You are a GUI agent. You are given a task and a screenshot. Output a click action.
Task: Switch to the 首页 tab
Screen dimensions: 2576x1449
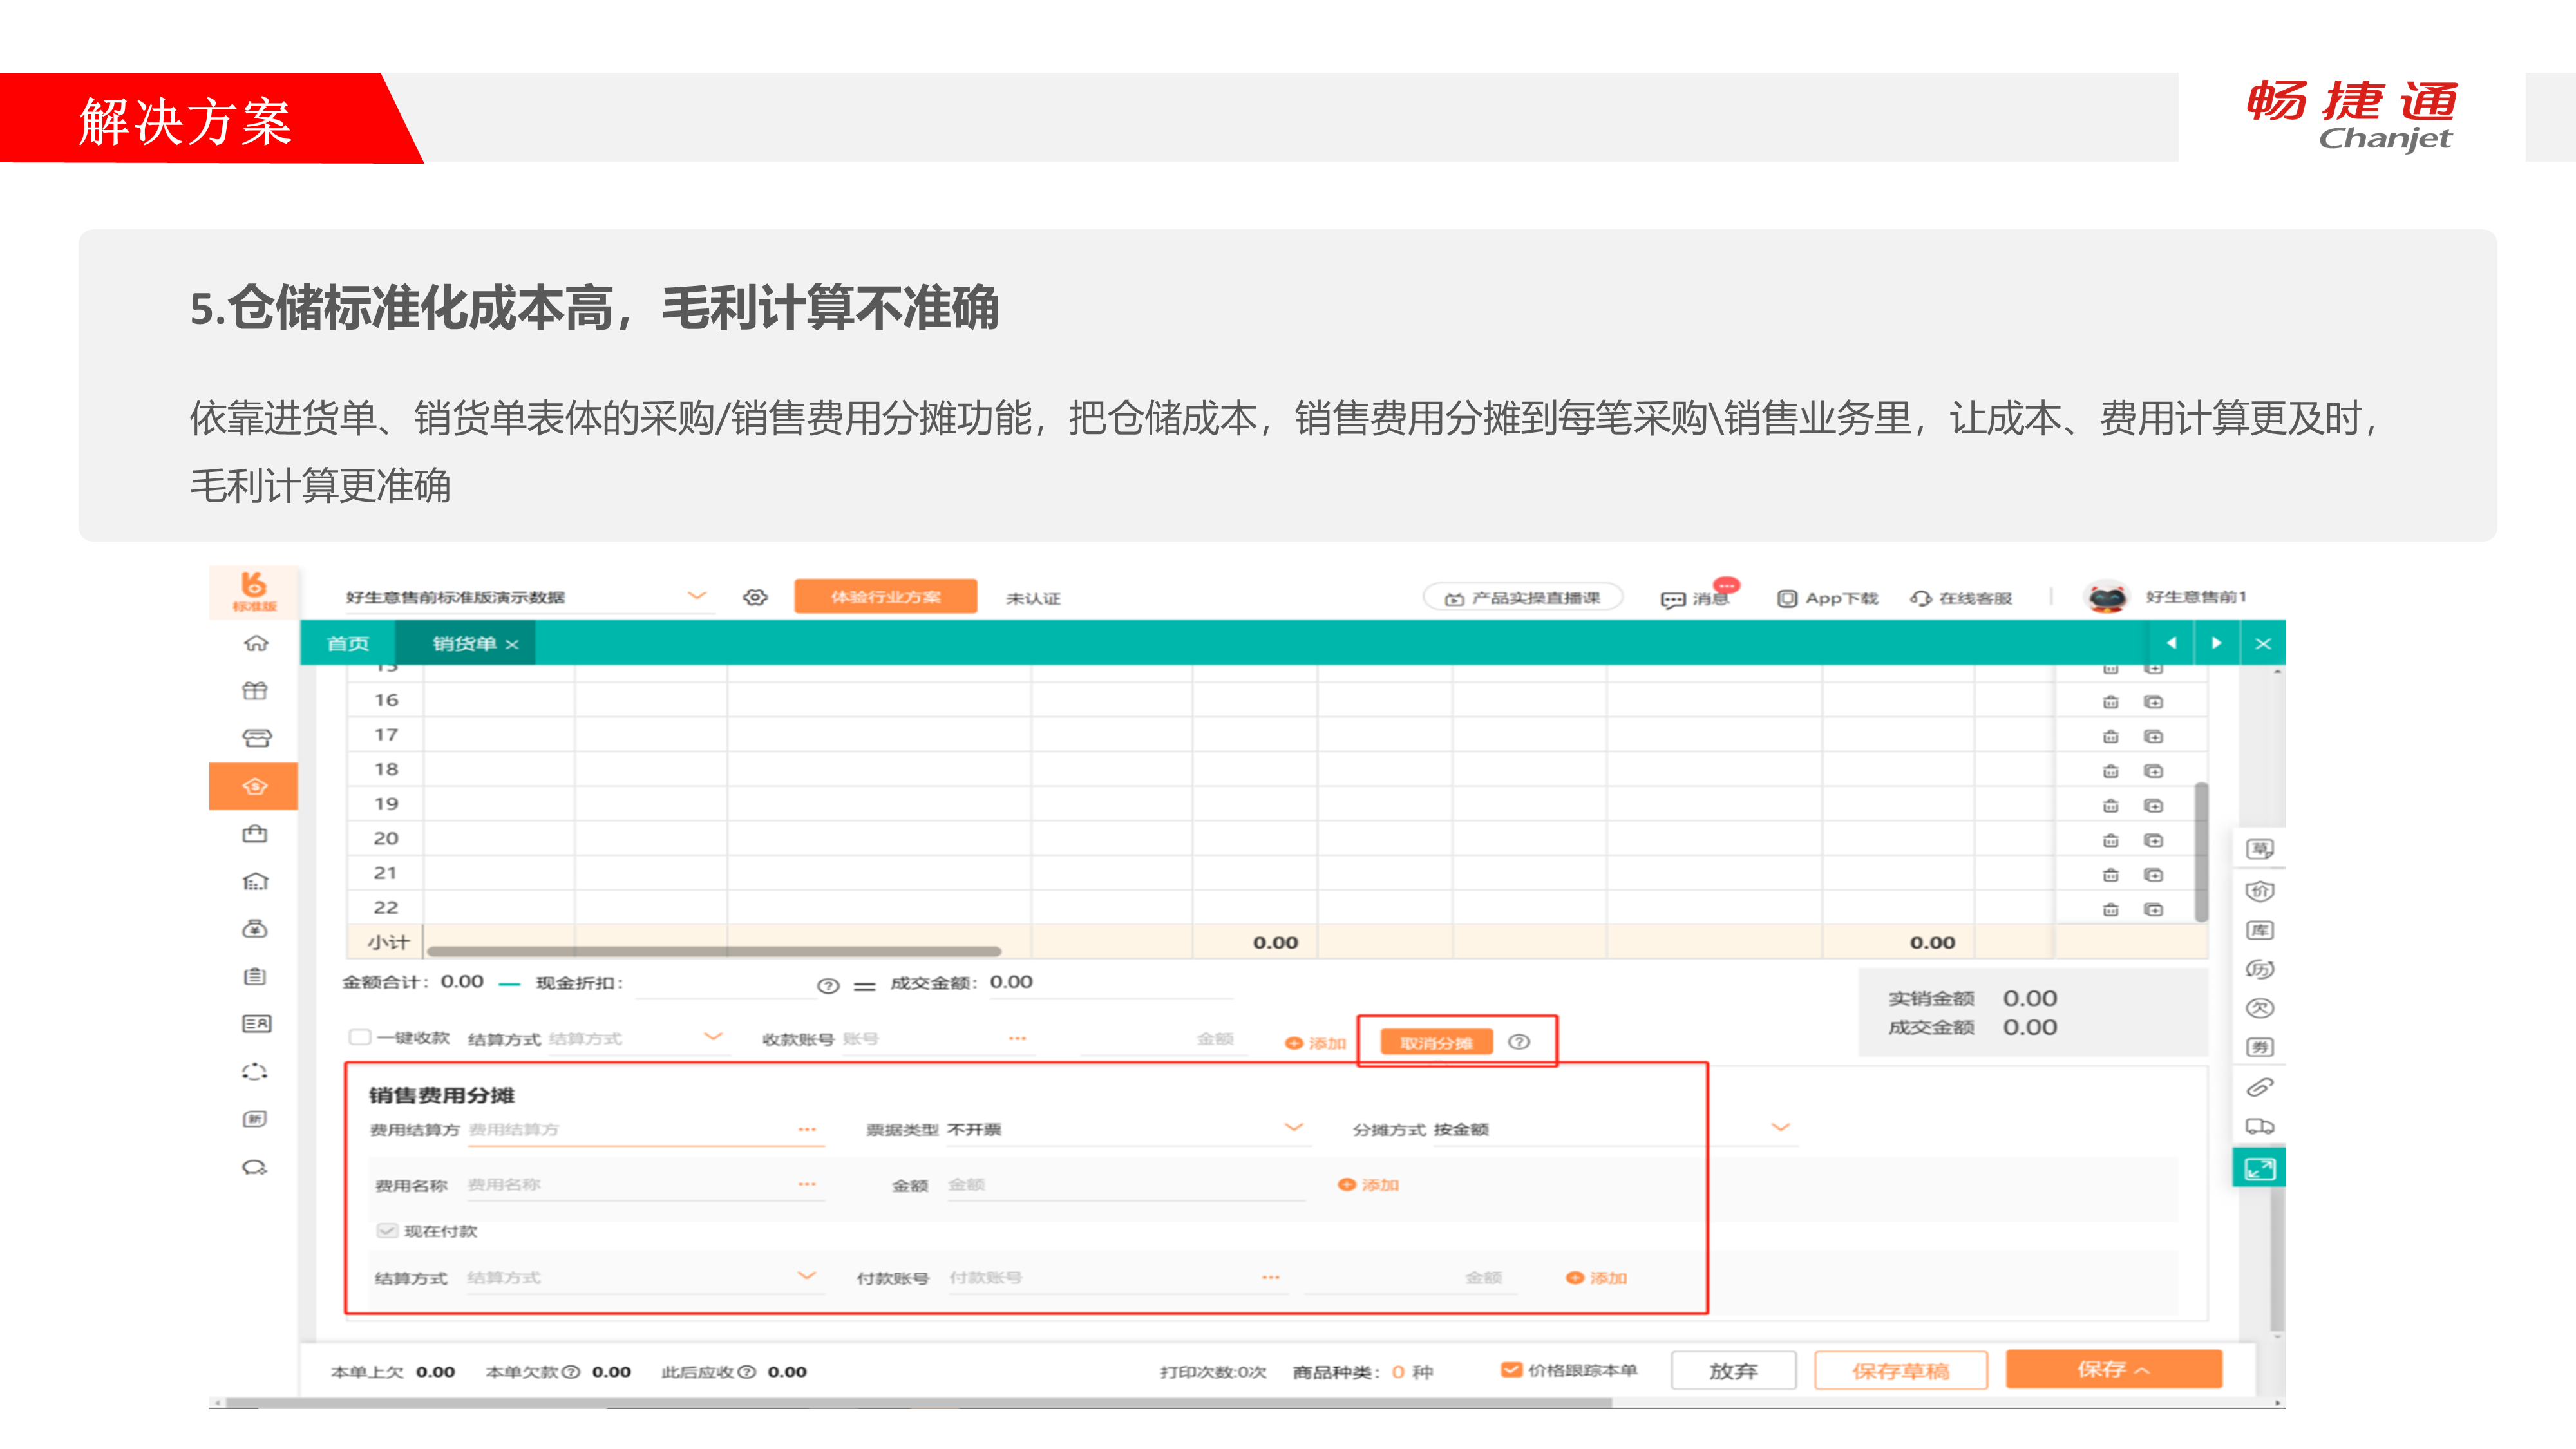pos(348,643)
